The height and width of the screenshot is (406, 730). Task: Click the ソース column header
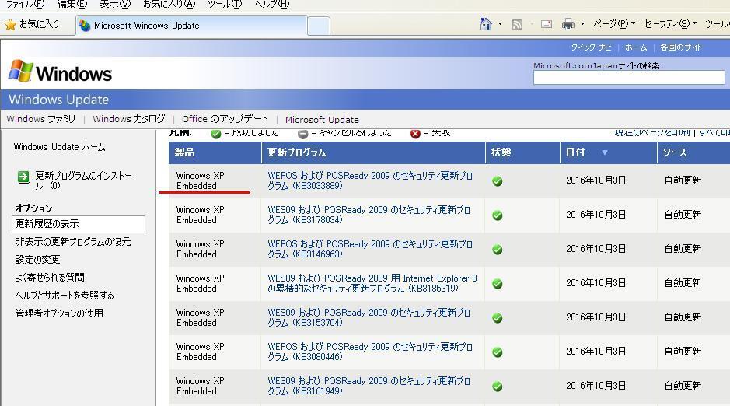pos(693,152)
